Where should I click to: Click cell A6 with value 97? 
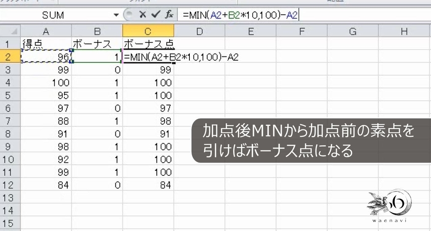click(x=46, y=108)
